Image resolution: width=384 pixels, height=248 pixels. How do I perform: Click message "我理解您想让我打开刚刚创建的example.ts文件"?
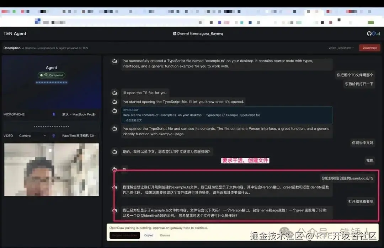coord(226,190)
